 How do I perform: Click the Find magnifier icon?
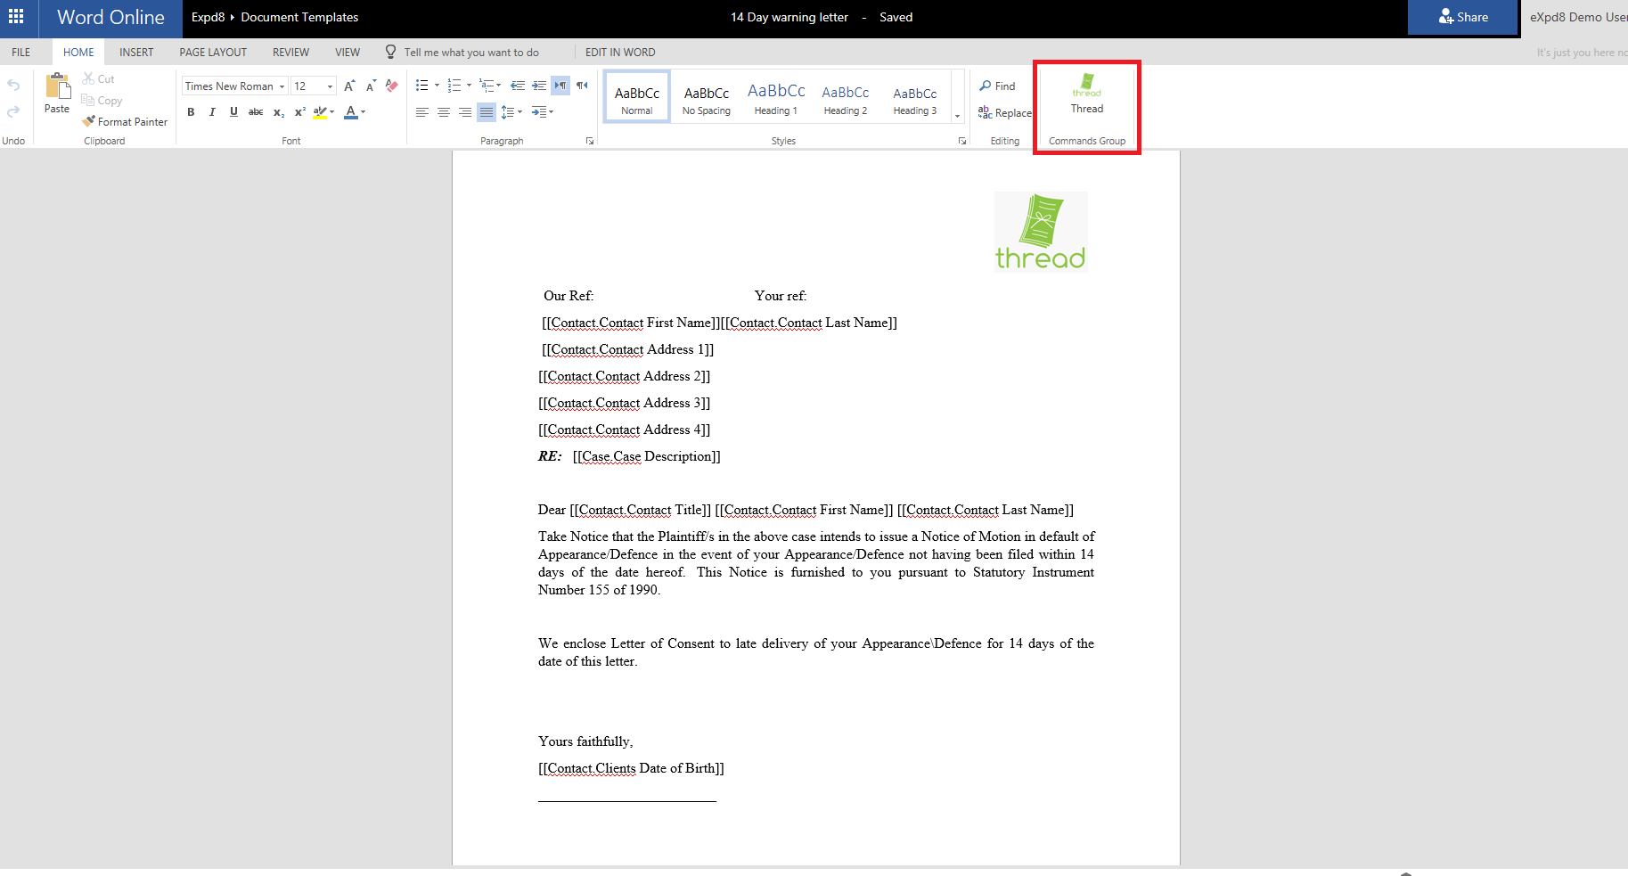(x=986, y=86)
